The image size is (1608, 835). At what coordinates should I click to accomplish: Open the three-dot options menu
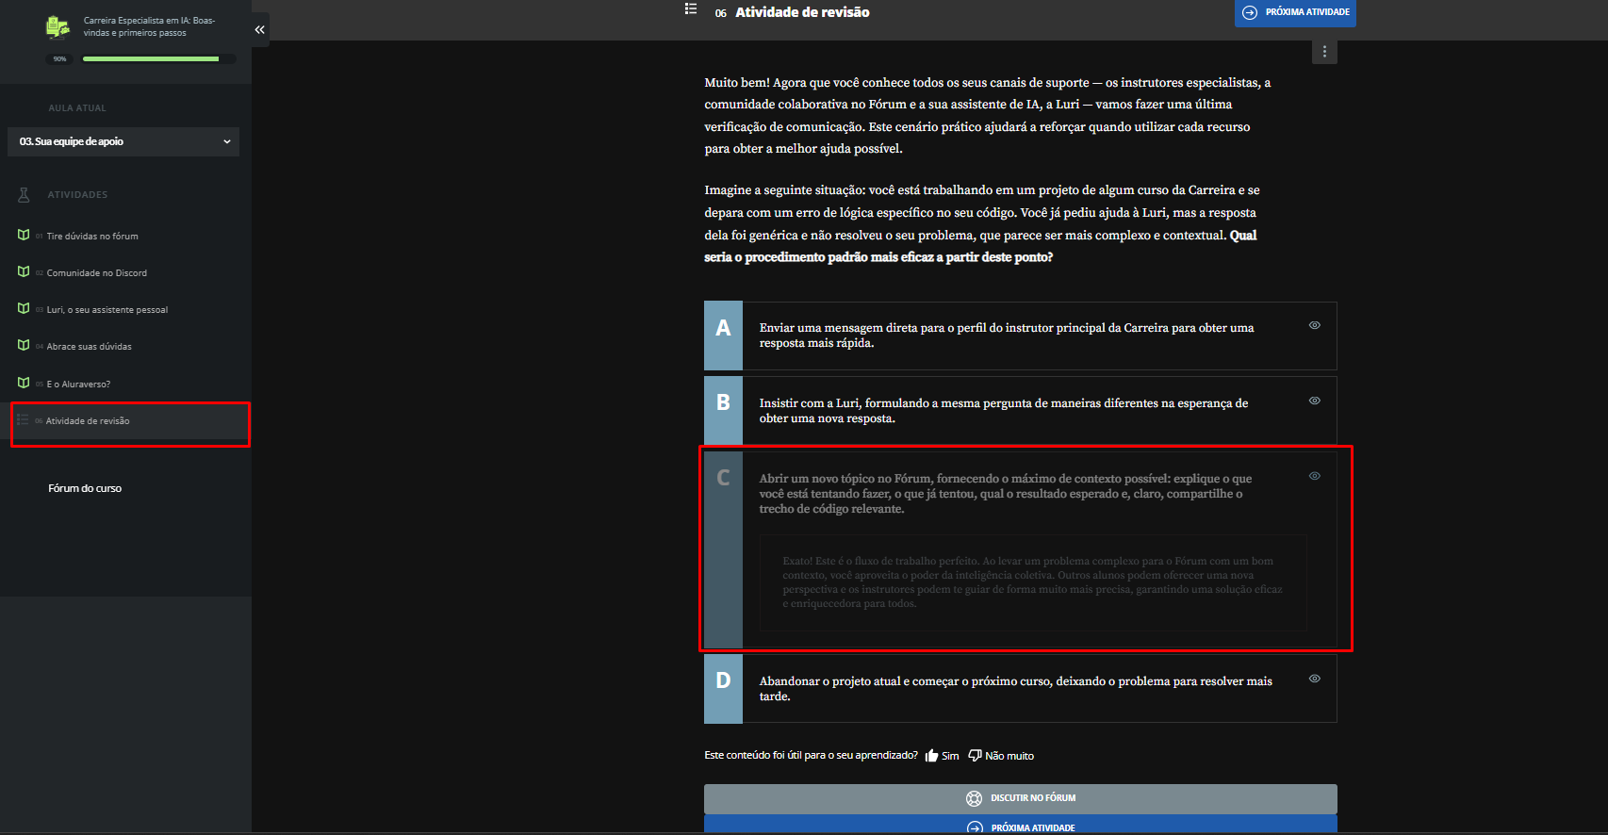1324,52
